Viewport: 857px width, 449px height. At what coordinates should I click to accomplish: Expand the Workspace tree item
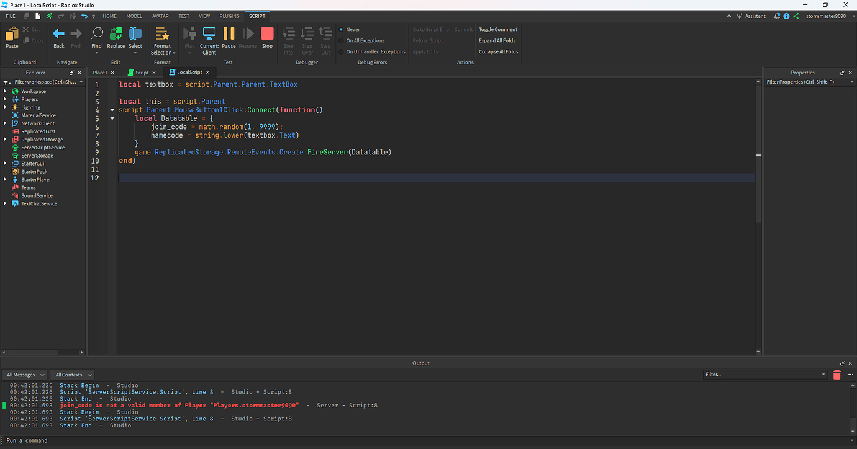click(x=6, y=91)
